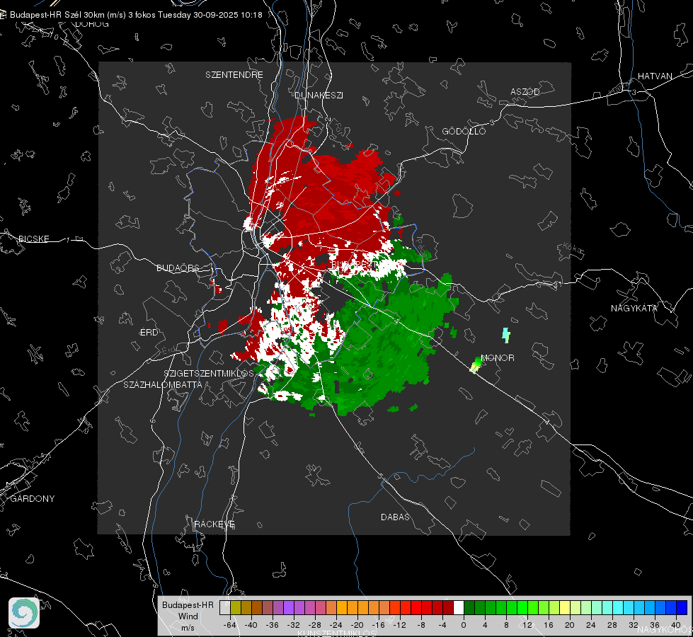This screenshot has height=637, width=693.
Task: Click the -40 value in the legend
Action: (x=251, y=625)
